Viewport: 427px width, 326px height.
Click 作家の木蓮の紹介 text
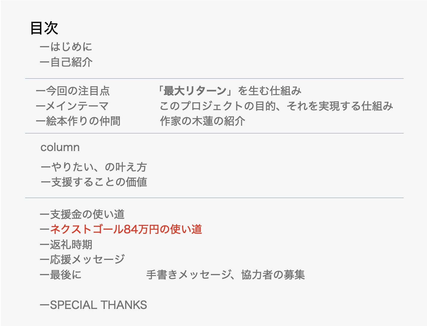point(202,121)
